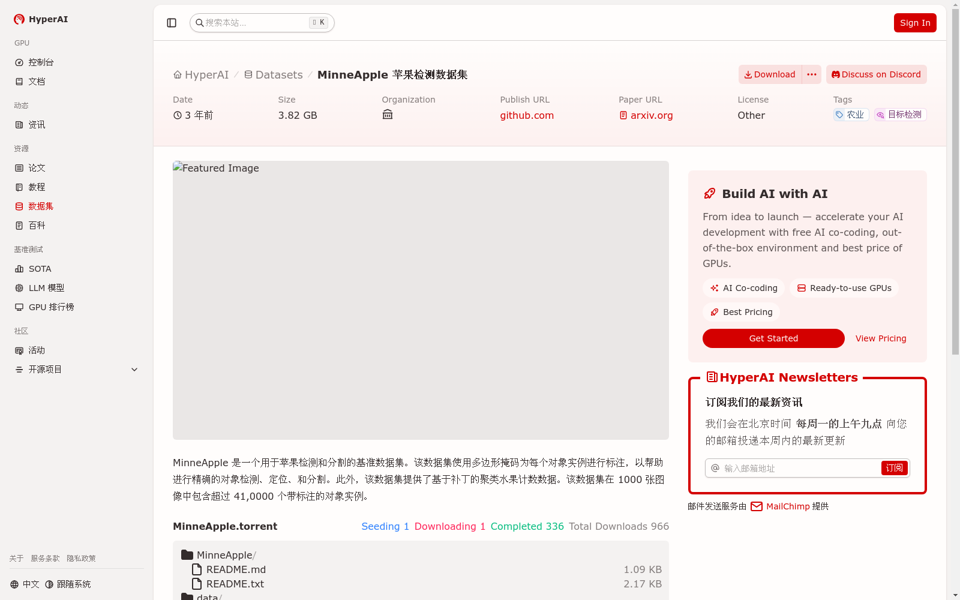Open the github.com publish URL
Viewport: 960px width, 600px height.
[527, 116]
